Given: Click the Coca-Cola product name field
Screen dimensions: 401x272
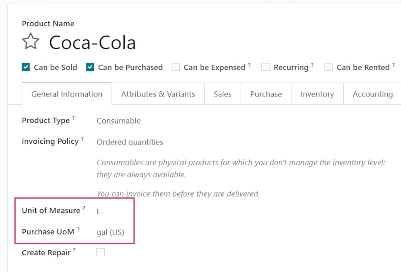Looking at the screenshot, I should click(x=92, y=42).
